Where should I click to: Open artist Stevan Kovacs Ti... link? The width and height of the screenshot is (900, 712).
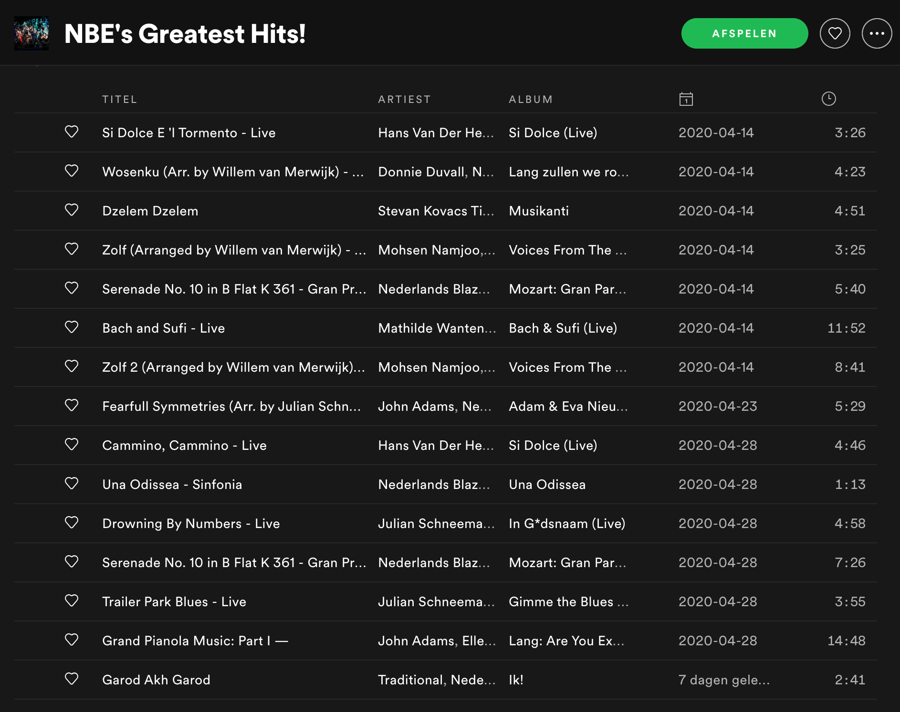pos(436,211)
